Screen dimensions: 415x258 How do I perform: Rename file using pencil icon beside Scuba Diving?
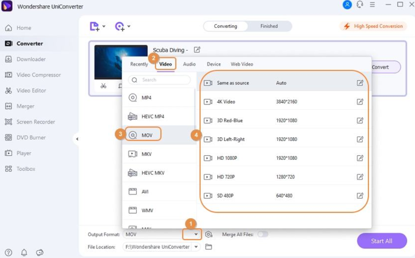coord(197,50)
